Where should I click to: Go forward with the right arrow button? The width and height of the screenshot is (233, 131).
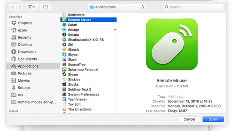pyautogui.click(x=20, y=7)
